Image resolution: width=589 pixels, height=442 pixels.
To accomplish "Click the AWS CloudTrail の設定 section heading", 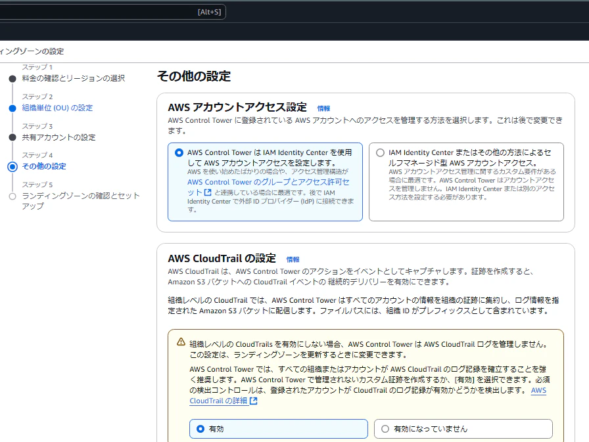I will point(222,259).
